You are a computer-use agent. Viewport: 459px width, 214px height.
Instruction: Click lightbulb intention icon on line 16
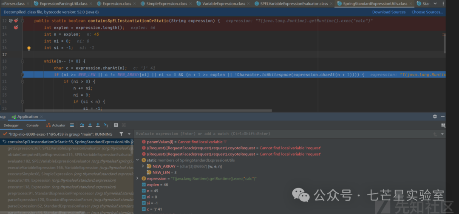29,49
